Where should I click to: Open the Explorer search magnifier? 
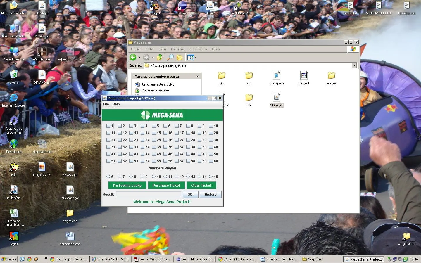170,57
